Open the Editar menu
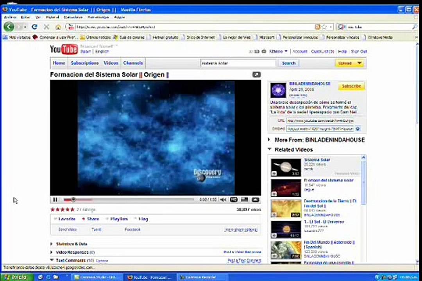422x281 pixels. click(x=25, y=17)
